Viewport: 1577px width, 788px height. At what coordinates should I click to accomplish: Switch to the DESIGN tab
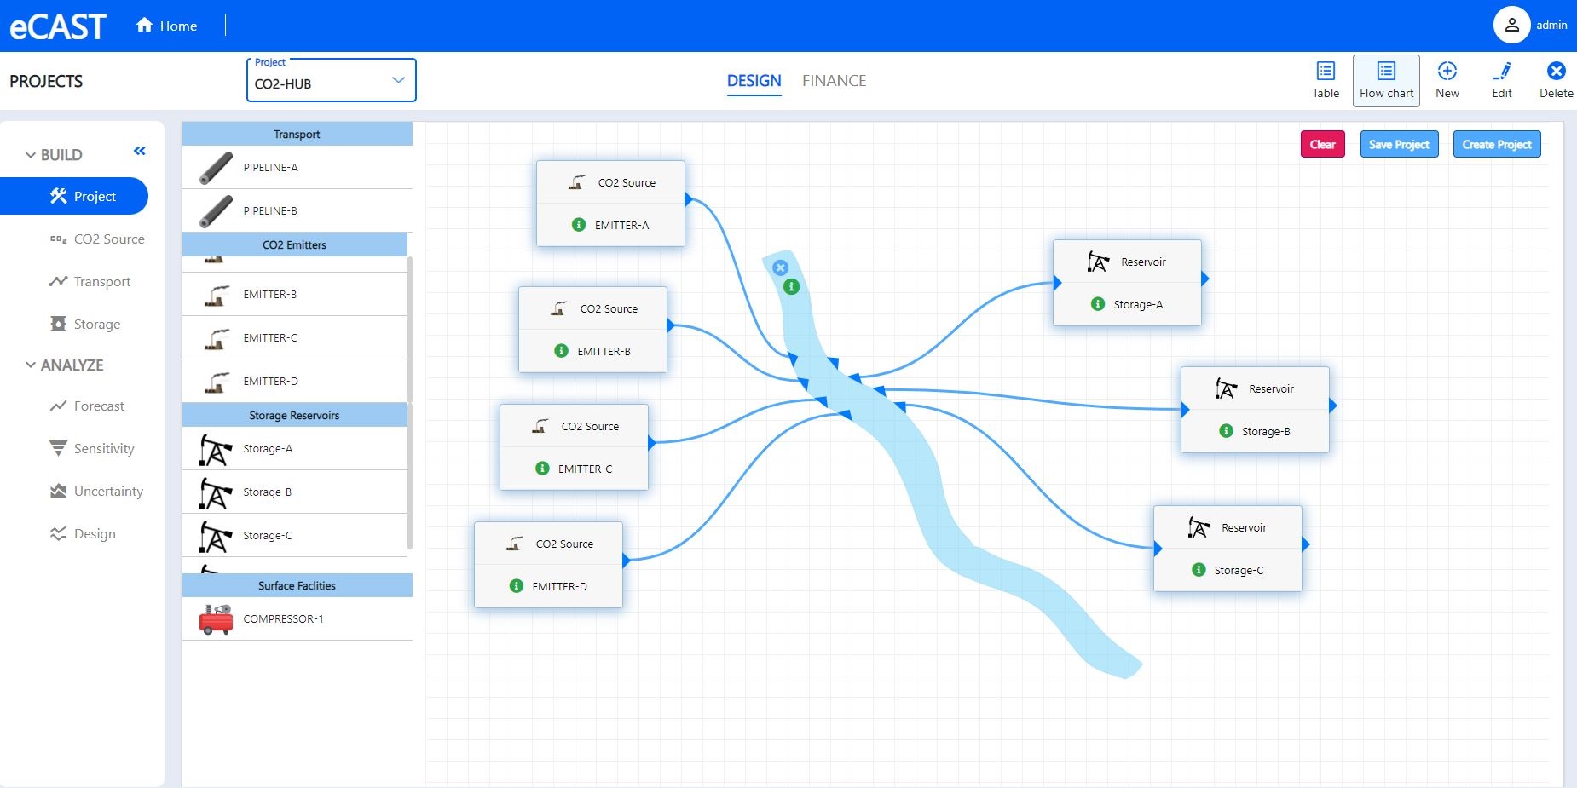tap(754, 81)
